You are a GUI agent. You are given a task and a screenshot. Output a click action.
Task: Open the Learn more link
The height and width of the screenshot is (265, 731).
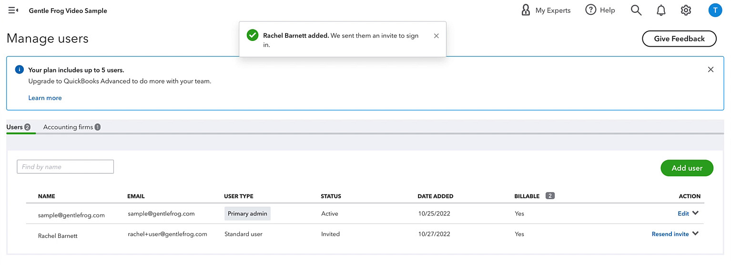click(x=45, y=98)
